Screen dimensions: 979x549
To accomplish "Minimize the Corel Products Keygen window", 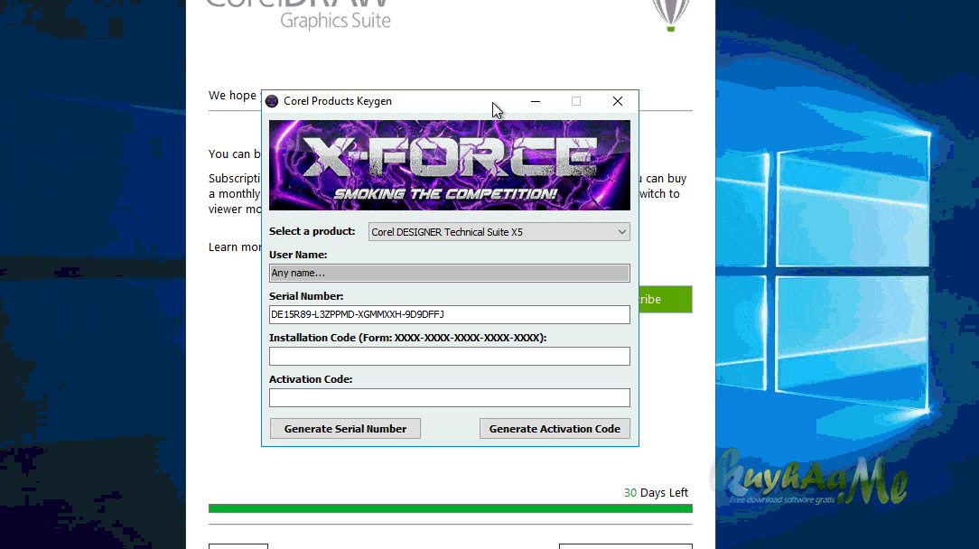I will tap(536, 101).
